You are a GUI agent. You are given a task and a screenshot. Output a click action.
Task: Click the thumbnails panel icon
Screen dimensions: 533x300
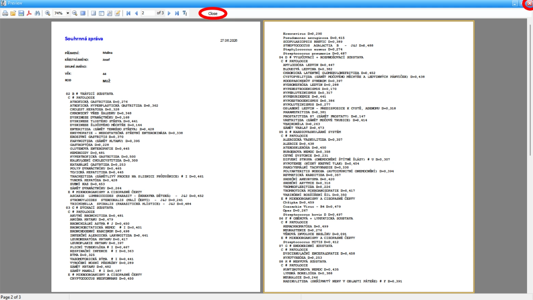pos(102,13)
